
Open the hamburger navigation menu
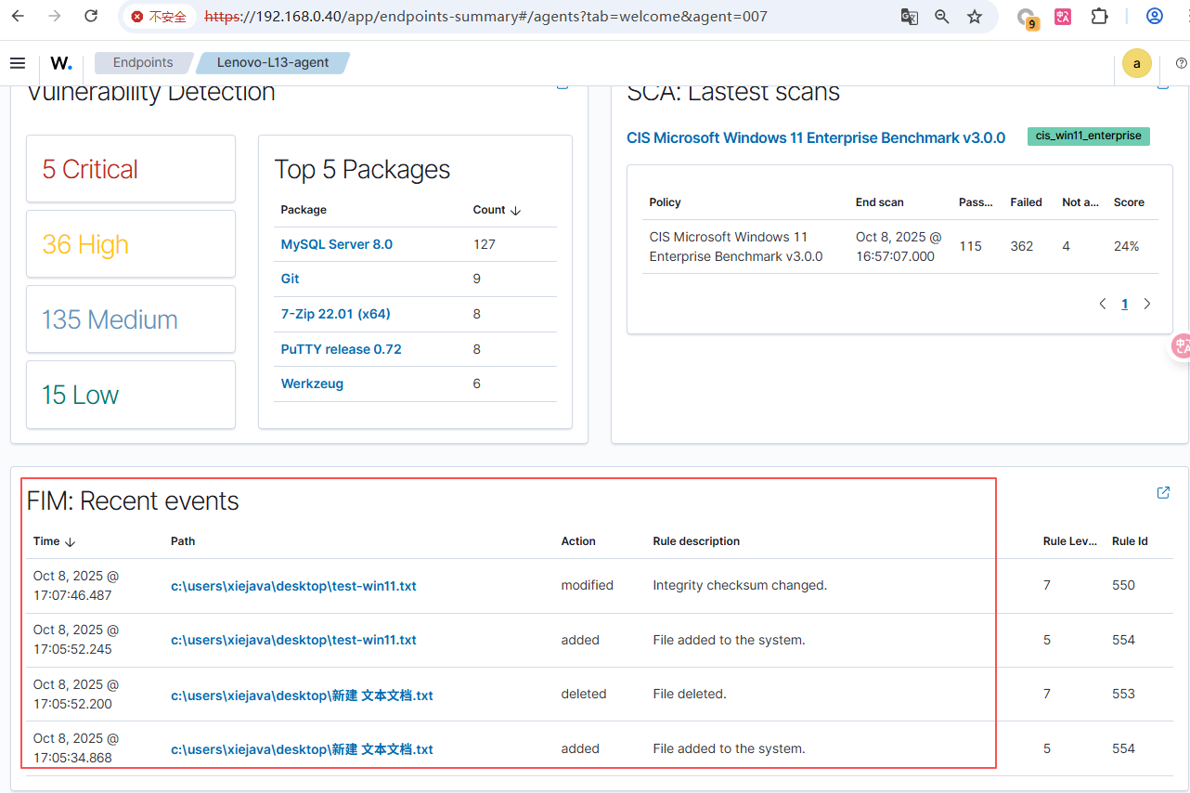click(17, 63)
